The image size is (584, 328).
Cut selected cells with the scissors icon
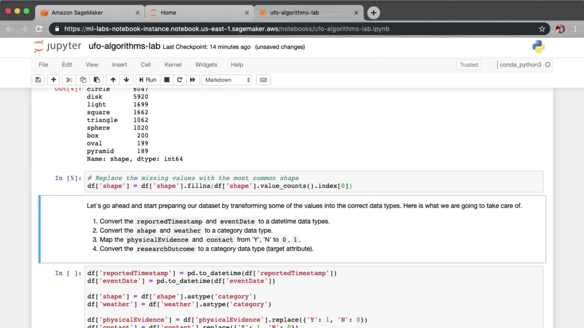pos(69,80)
